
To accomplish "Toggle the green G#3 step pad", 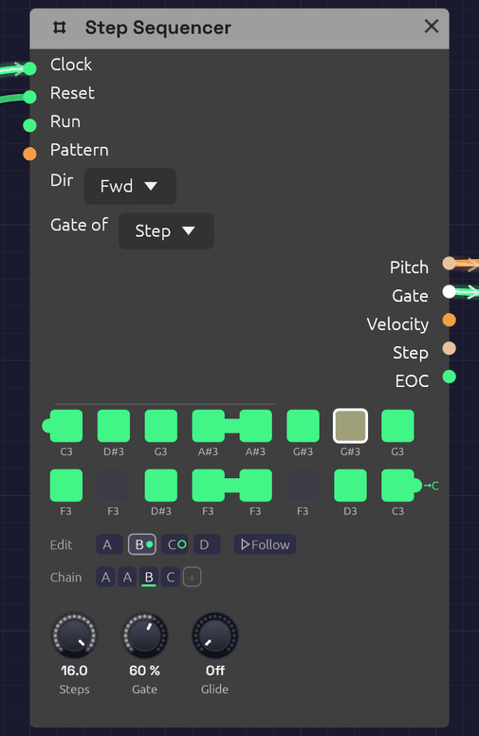I will [x=303, y=426].
